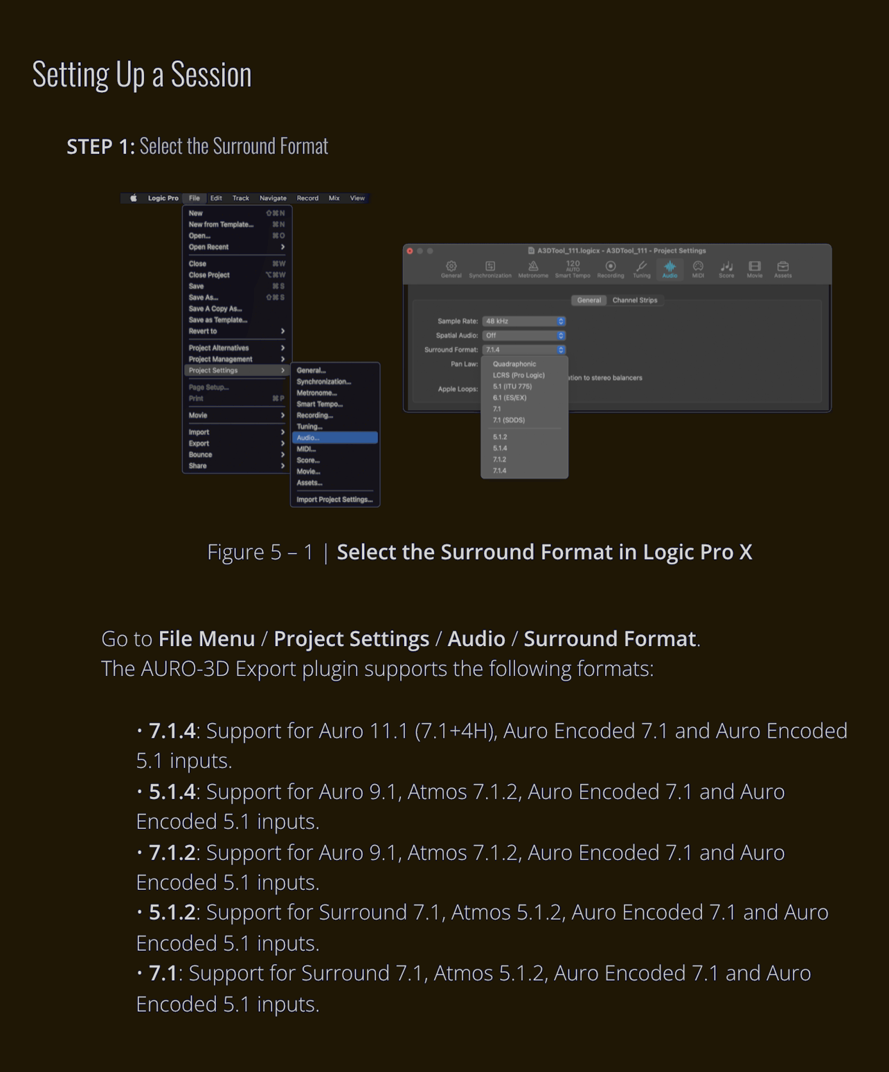
Task: Open the Tuning fork settings icon
Action: 642,269
